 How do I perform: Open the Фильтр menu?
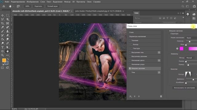coord(67,2)
